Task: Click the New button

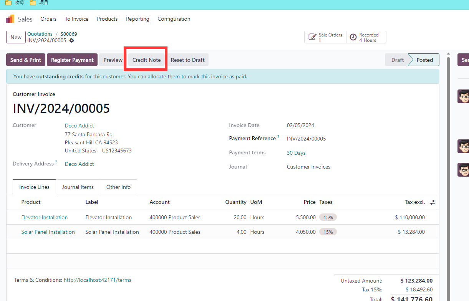Action: point(16,37)
